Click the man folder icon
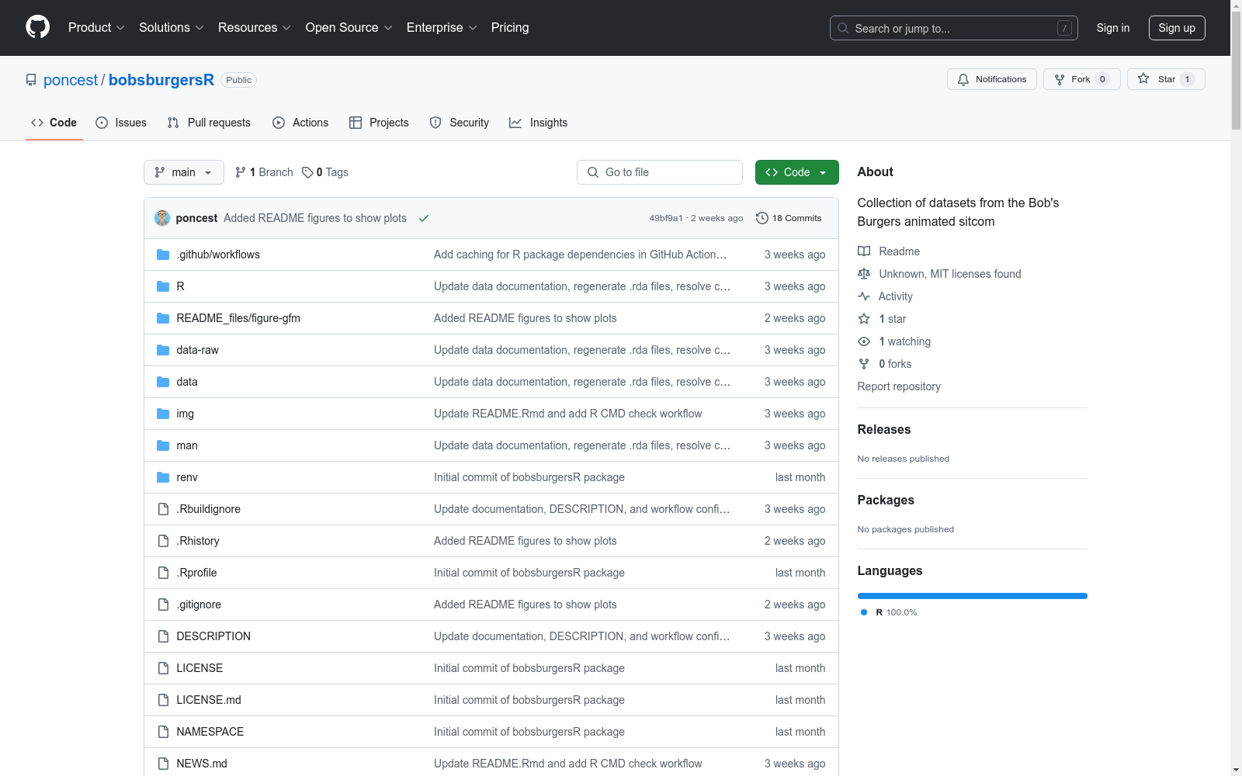Viewport: 1242px width, 776px height. click(x=163, y=445)
